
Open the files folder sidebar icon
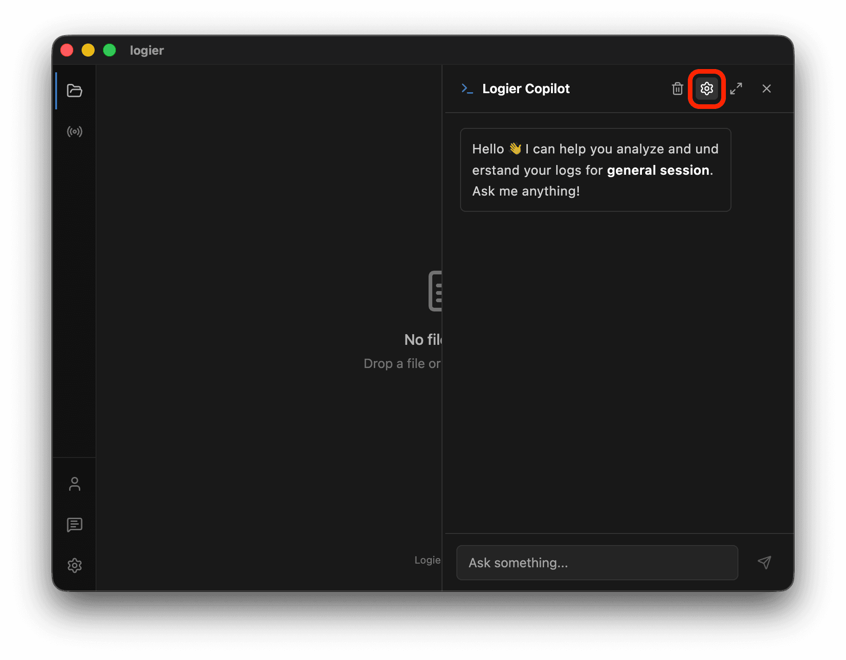pos(74,90)
